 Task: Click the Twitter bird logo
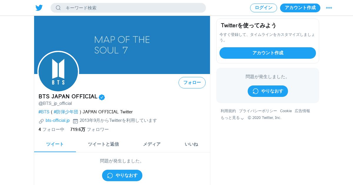pyautogui.click(x=39, y=8)
